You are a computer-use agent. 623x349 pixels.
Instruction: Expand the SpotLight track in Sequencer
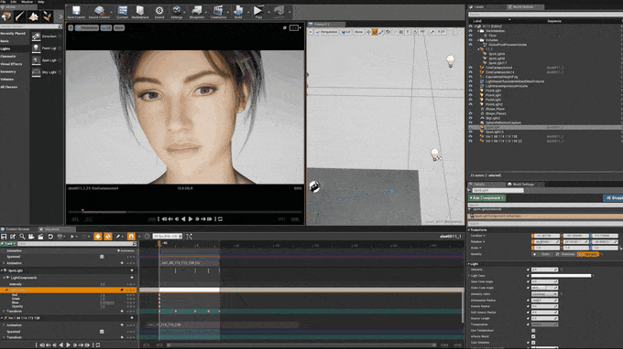click(2, 270)
